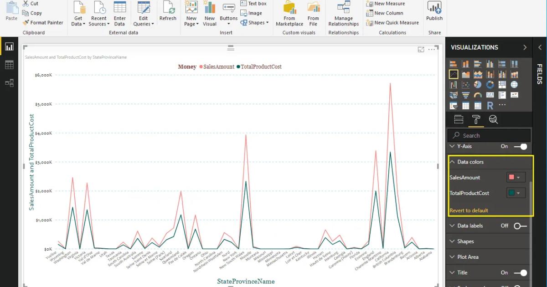This screenshot has height=287, width=547.
Task: Select the Pie chart visualization icon
Action: pyautogui.click(x=477, y=84)
